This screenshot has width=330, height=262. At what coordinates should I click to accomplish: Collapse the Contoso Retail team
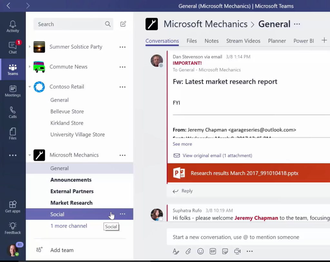[x=30, y=87]
